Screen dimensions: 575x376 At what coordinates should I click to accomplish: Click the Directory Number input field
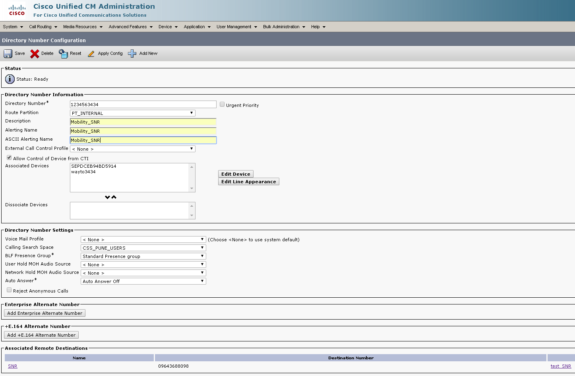point(143,105)
